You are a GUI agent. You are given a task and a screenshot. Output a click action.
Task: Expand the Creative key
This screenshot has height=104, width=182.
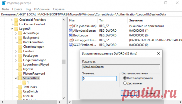16,51
